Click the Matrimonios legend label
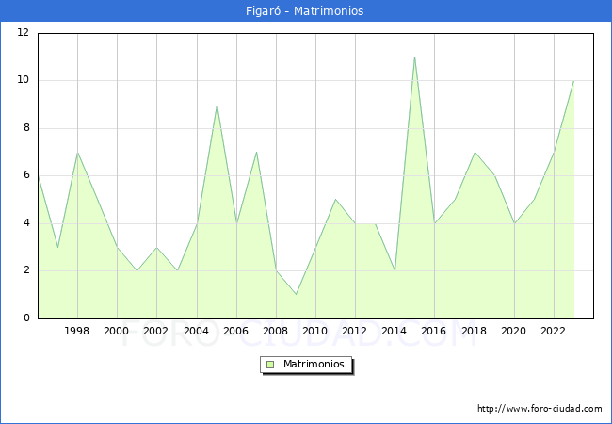The image size is (612, 424). point(314,364)
